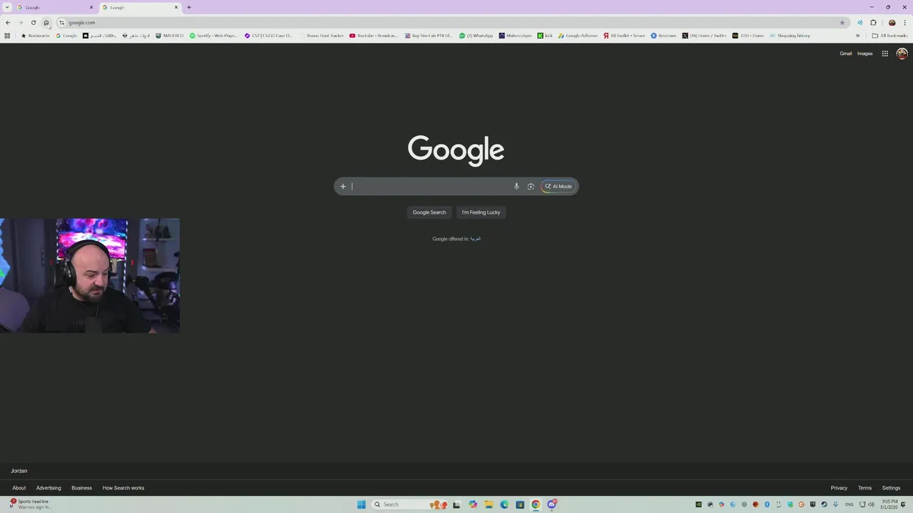913x513 pixels.
Task: Close the first Google tab
Action: pos(91,7)
